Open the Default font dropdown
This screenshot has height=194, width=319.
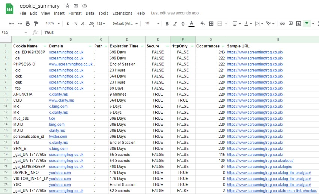(x=125, y=24)
